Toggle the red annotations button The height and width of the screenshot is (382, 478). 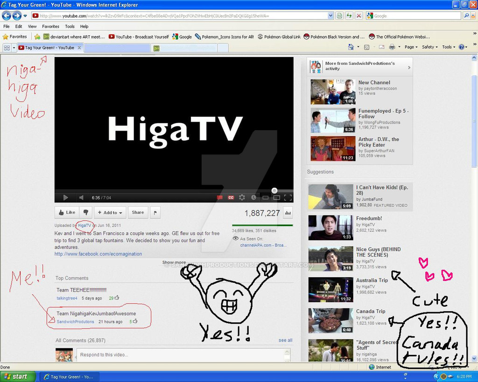(219, 198)
